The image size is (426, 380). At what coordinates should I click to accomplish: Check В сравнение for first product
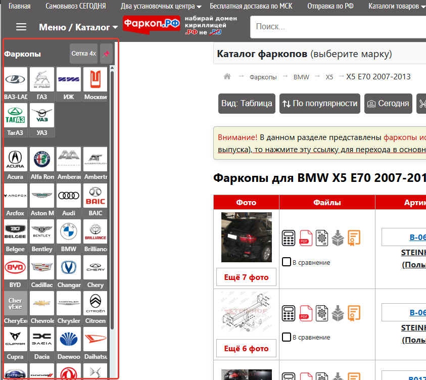[x=287, y=262]
